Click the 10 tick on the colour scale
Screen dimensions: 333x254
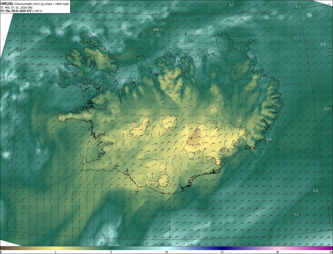coord(166,252)
